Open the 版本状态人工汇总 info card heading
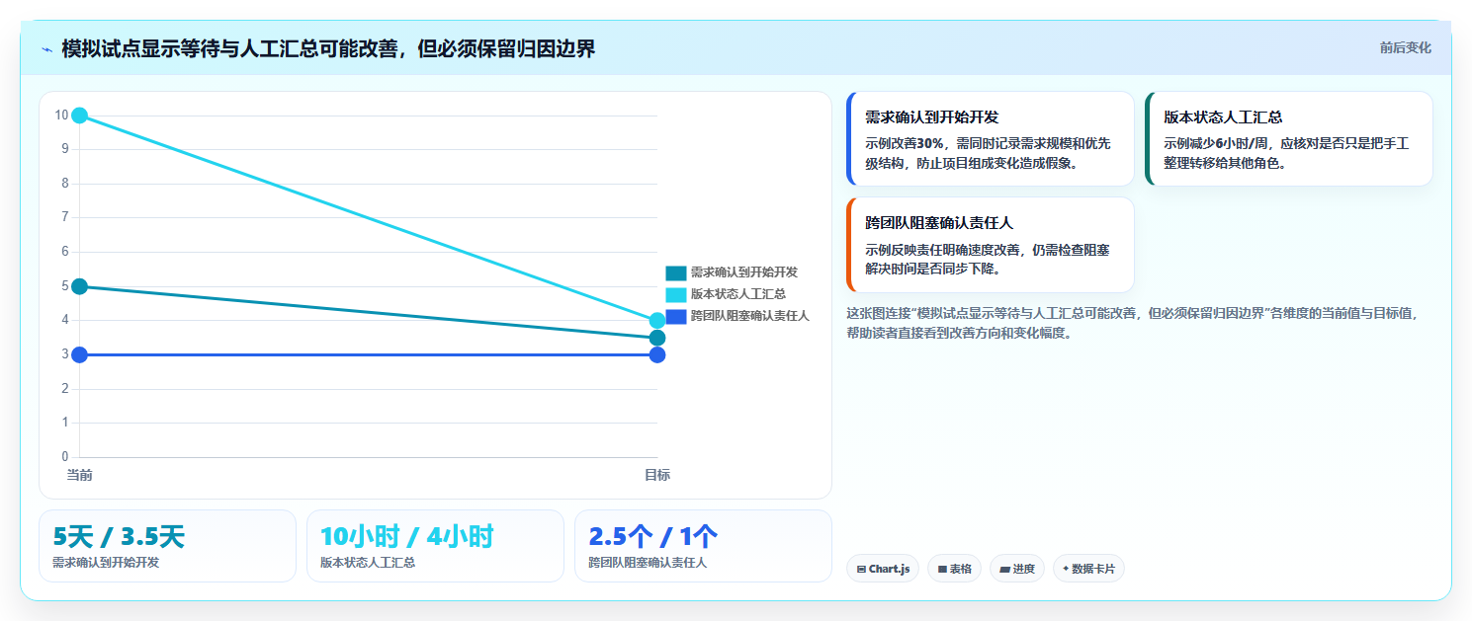1472x621 pixels. (1223, 116)
